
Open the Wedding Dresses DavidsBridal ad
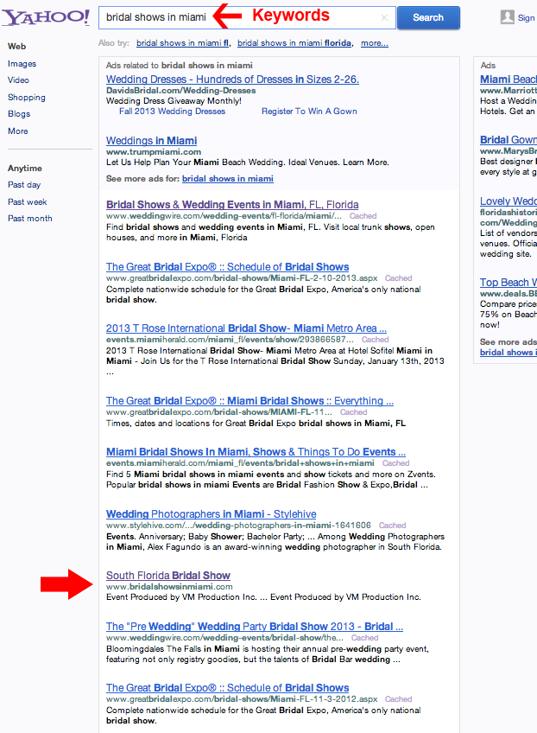232,80
